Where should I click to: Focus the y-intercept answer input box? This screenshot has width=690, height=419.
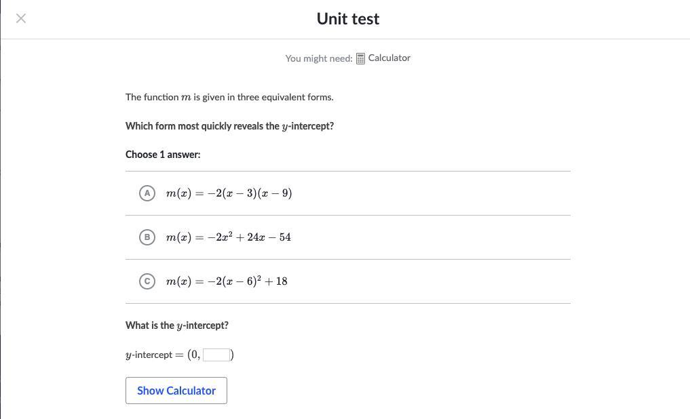click(216, 355)
